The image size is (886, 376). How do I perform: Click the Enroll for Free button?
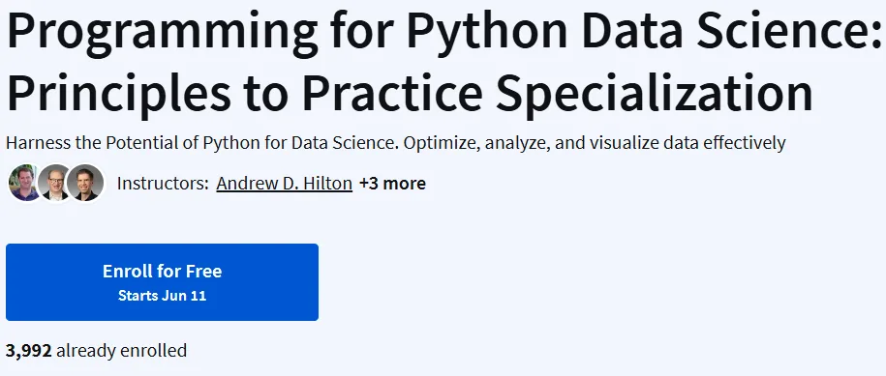click(162, 282)
